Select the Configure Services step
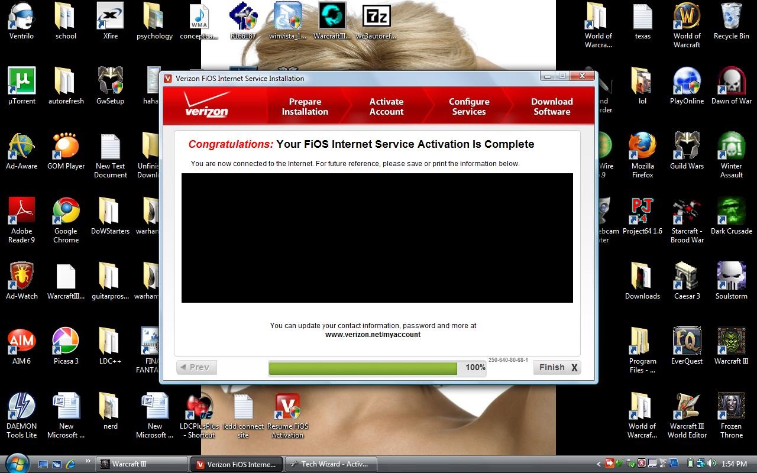This screenshot has width=757, height=473. (x=469, y=106)
